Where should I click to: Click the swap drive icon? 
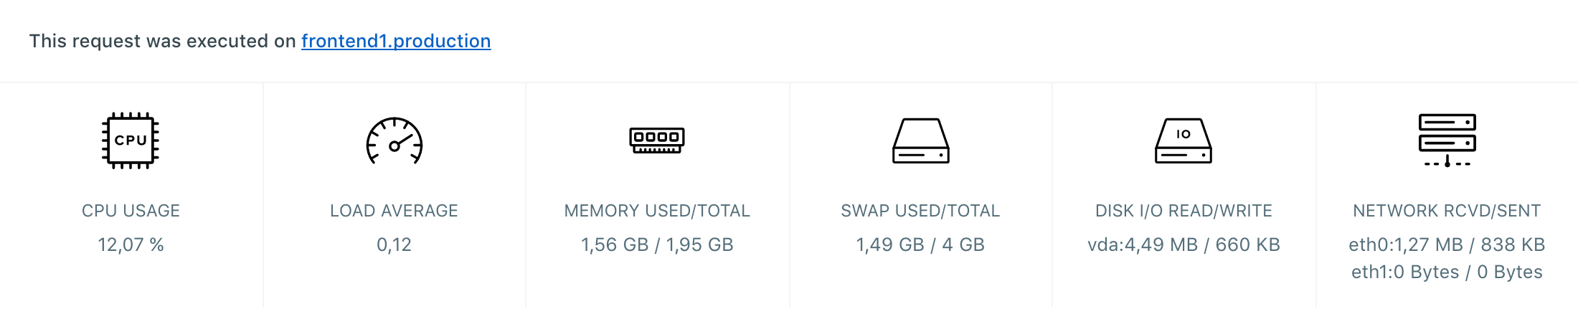[920, 141]
